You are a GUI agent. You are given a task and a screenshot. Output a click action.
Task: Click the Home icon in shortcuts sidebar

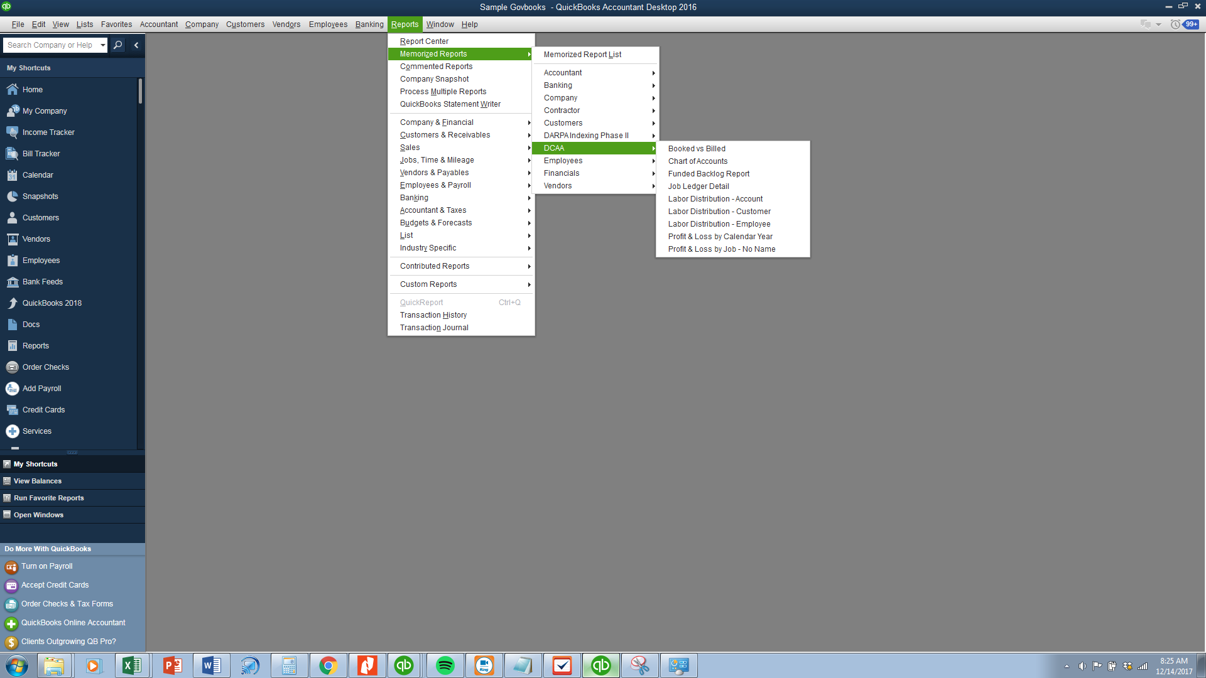point(12,90)
